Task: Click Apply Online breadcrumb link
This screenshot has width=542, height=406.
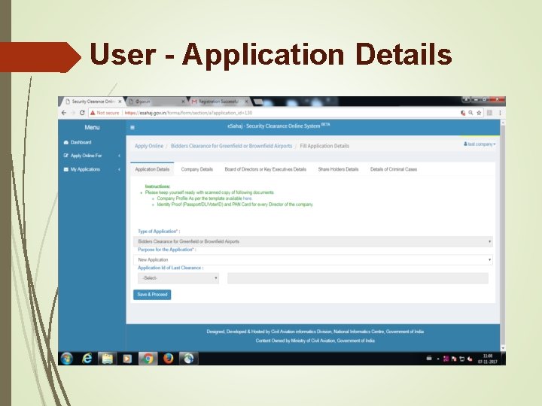Action: click(149, 146)
